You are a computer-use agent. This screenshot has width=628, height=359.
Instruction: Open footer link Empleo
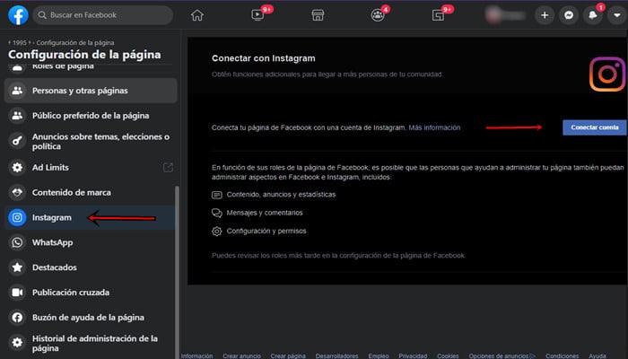click(379, 355)
